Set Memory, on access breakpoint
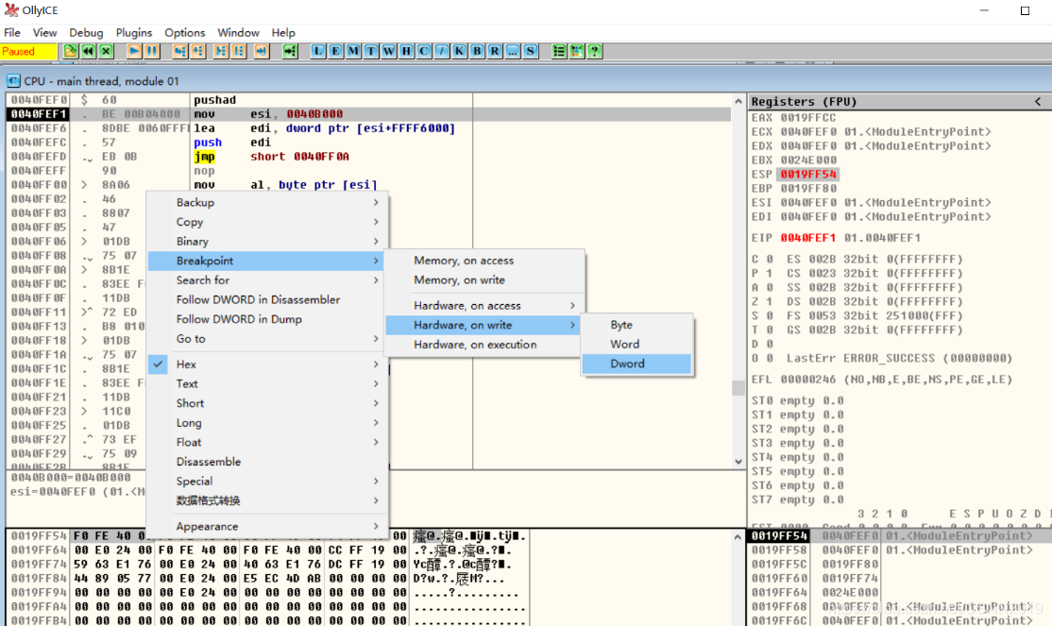 click(484, 261)
